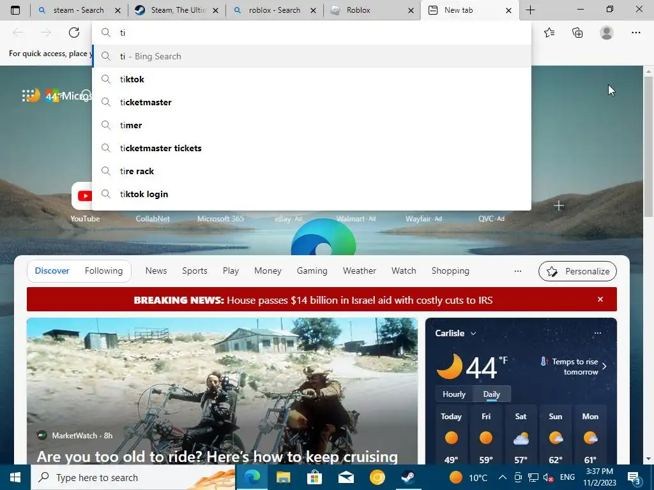The width and height of the screenshot is (654, 490).
Task: Click the profile avatar icon
Action: click(x=607, y=33)
